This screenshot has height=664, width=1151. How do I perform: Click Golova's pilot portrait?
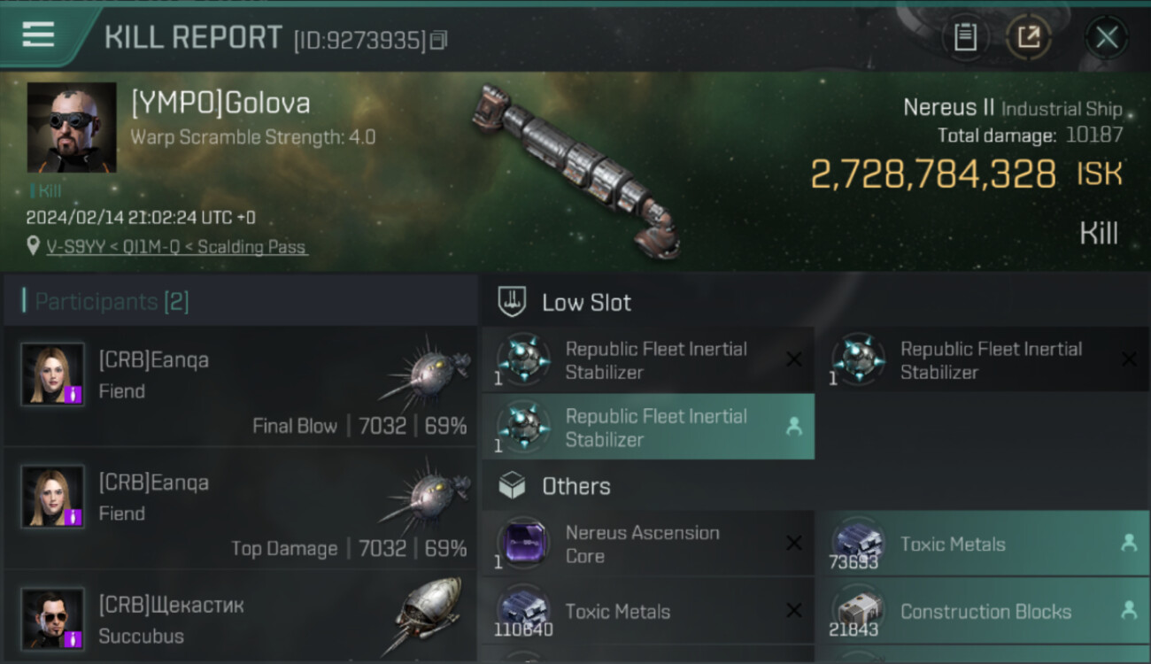coord(72,127)
